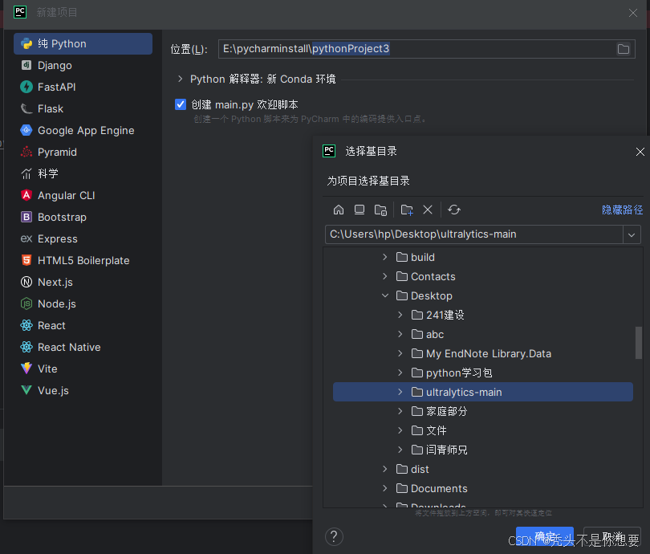The height and width of the screenshot is (554, 650).
Task: Open the path history dropdown arrow
Action: [x=632, y=234]
